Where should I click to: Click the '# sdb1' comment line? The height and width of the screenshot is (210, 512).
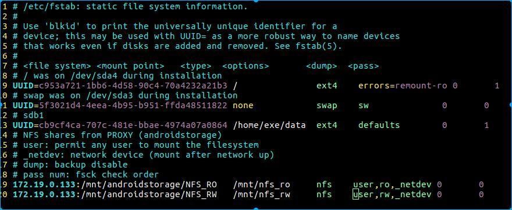coord(29,115)
